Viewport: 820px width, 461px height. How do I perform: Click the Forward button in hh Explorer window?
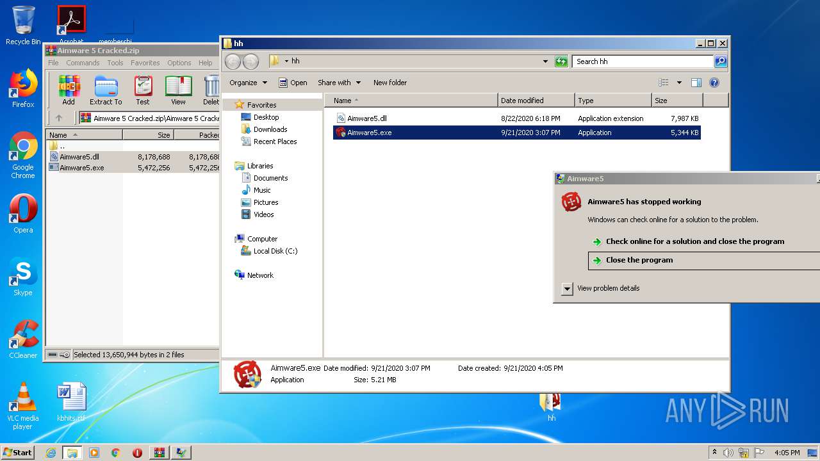pyautogui.click(x=250, y=61)
